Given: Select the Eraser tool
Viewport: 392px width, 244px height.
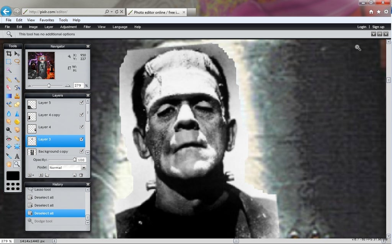Looking at the screenshot, I should tap(9, 87).
